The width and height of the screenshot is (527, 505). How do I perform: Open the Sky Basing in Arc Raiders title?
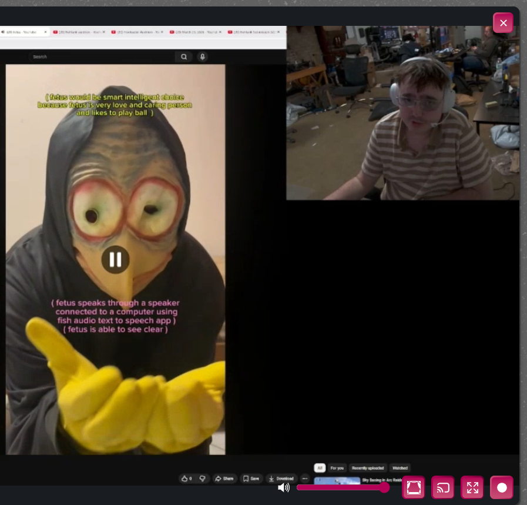pyautogui.click(x=382, y=480)
